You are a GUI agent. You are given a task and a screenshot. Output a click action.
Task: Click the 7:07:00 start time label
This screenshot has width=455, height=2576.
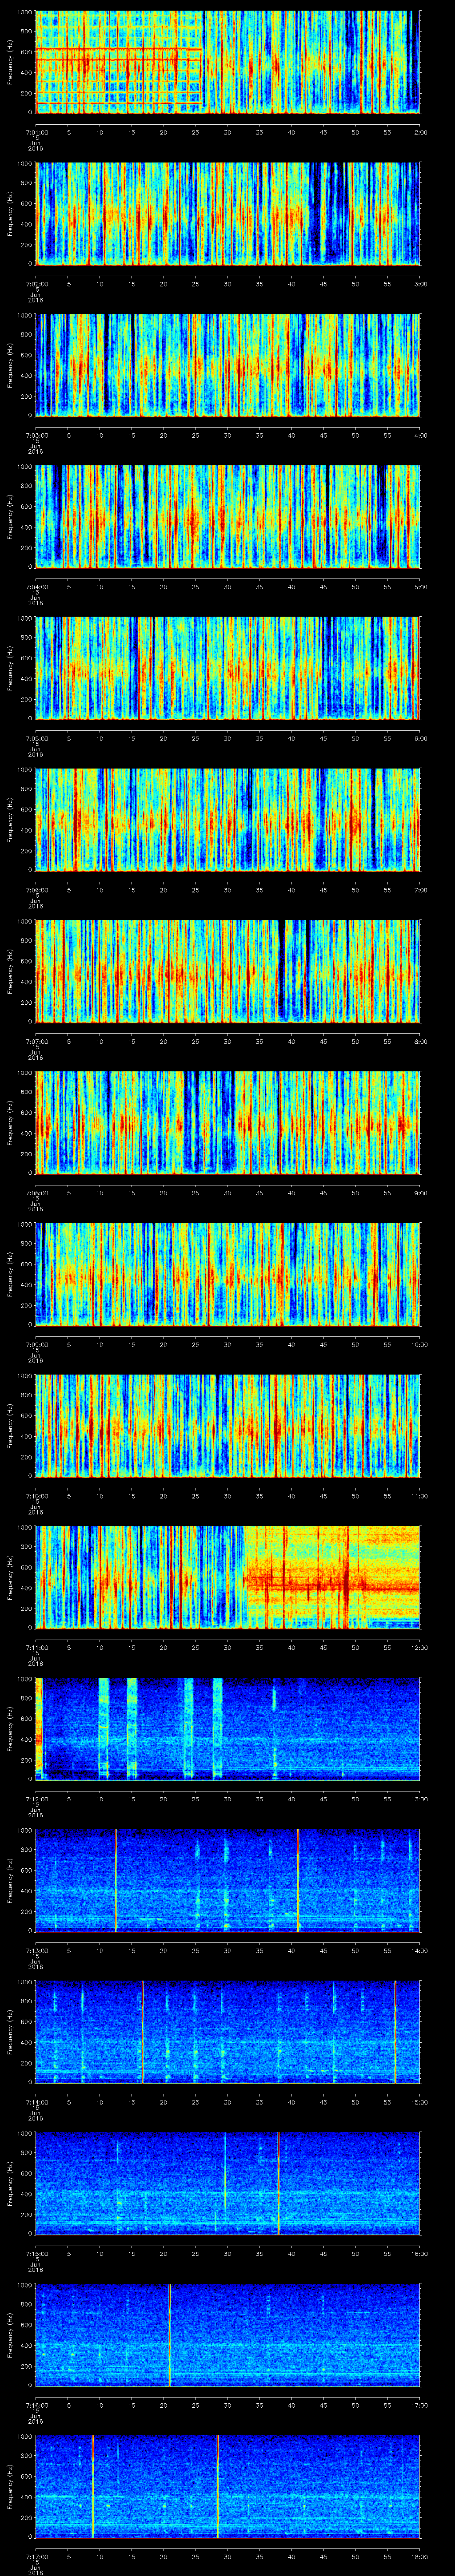point(36,1041)
